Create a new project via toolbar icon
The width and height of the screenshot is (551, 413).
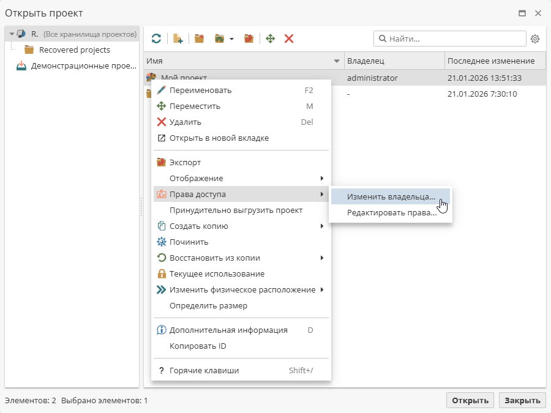pos(178,39)
